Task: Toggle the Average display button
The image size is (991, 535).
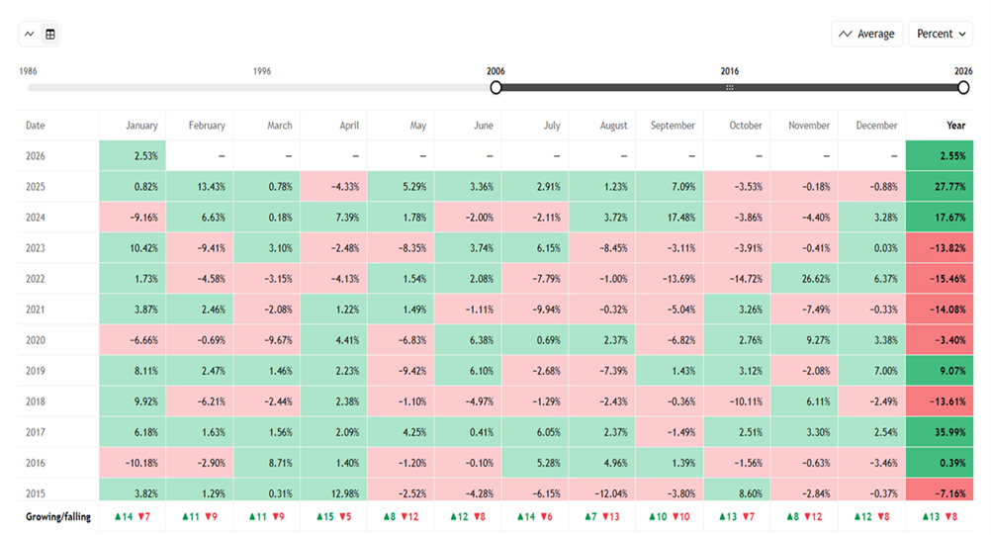Action: (x=866, y=34)
